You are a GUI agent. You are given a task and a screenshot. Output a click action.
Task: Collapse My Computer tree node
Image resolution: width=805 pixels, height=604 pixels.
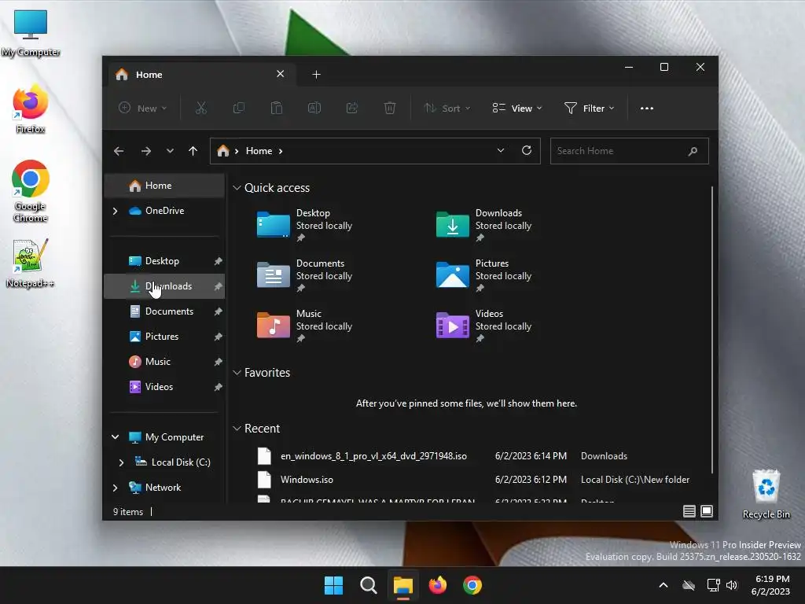[x=115, y=437]
